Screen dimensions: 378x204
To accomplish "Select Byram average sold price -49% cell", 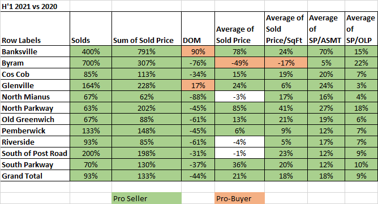I will 239,63.
